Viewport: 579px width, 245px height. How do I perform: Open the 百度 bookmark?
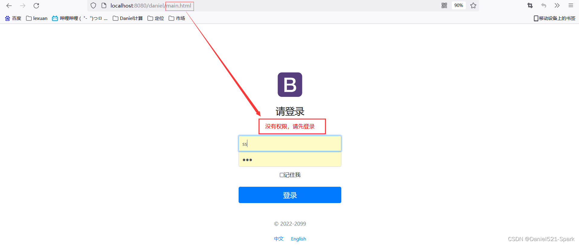tap(13, 18)
